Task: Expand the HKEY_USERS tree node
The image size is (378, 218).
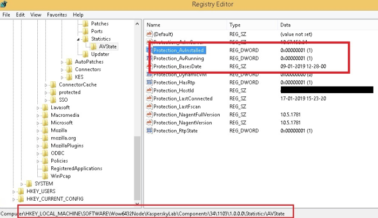Action: (x=14, y=191)
